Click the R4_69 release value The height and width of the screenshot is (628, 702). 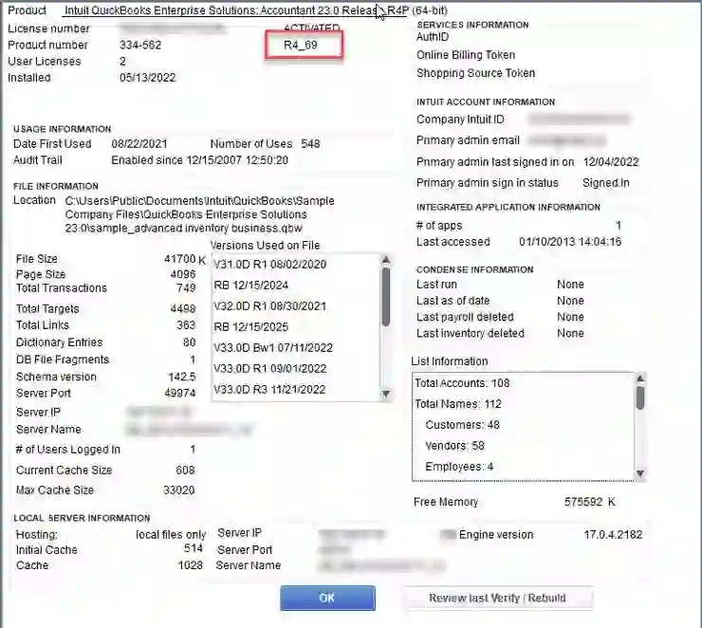tap(301, 46)
